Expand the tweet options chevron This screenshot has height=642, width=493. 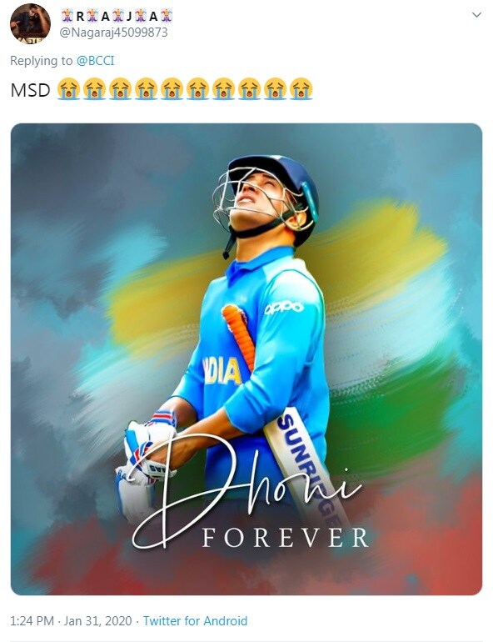[x=476, y=15]
